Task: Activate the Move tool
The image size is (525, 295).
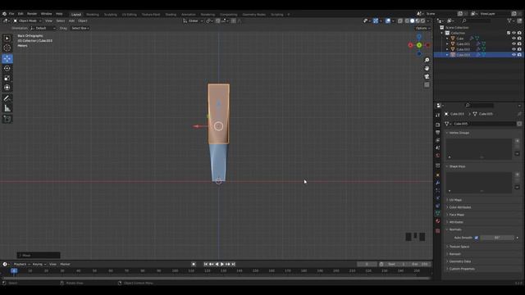Action: coord(7,59)
